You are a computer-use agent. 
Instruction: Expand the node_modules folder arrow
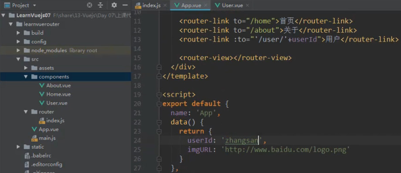(18, 50)
